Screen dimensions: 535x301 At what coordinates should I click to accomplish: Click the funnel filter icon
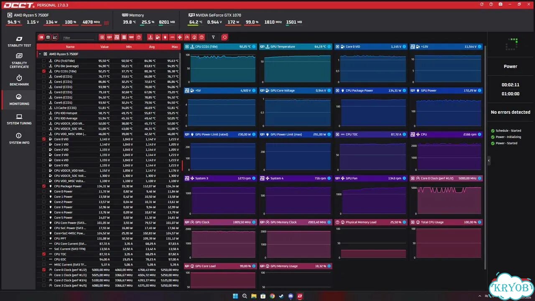(x=213, y=37)
